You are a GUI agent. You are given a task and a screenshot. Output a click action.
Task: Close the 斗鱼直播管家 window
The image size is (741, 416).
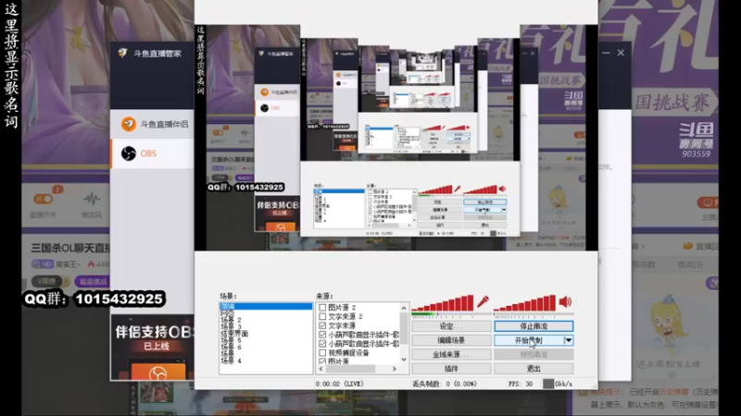tap(621, 53)
